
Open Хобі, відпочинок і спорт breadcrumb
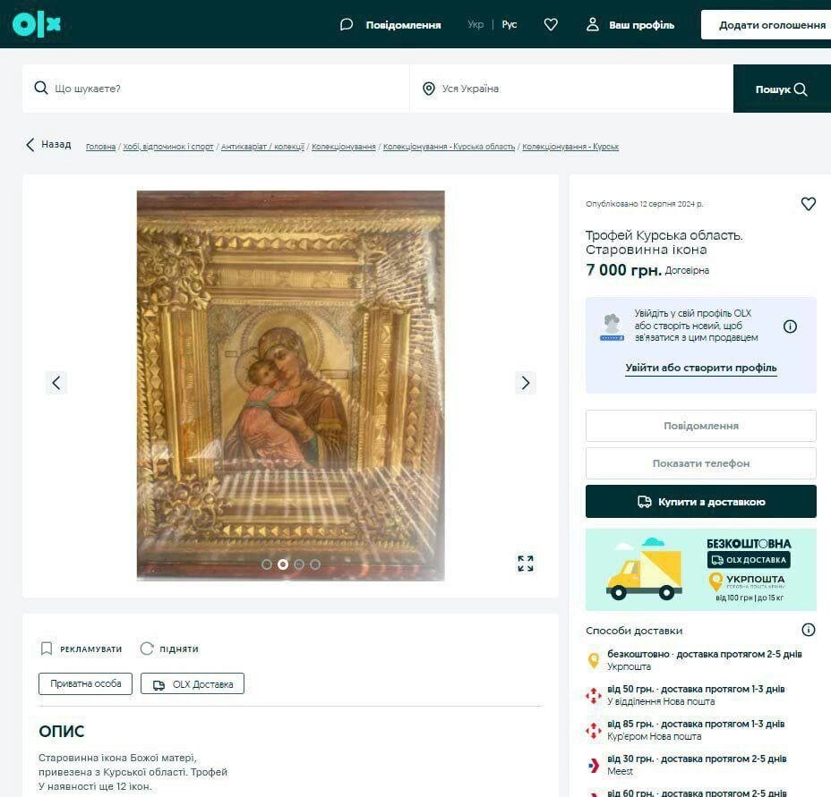[x=168, y=147]
